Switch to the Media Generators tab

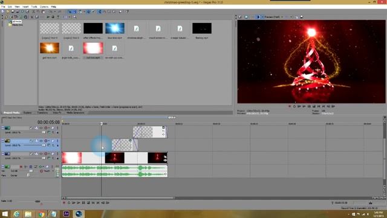[x=76, y=113]
